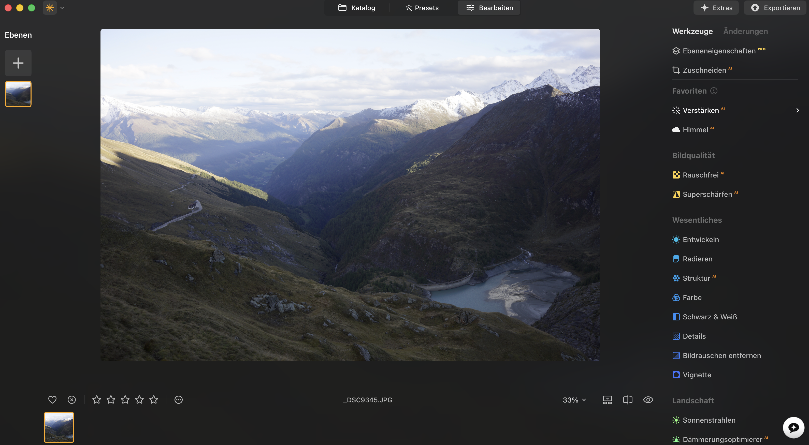
Task: Open the 33% zoom dropdown
Action: (x=574, y=400)
